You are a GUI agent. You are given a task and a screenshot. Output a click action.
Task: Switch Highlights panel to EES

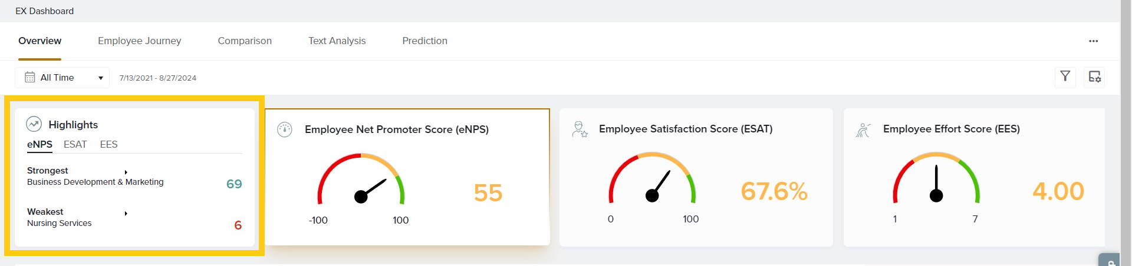click(x=108, y=145)
